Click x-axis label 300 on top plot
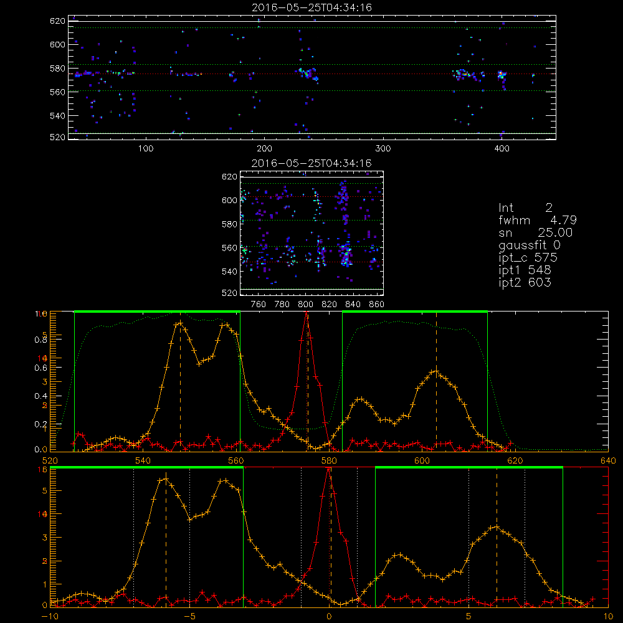Viewport: 623px width, 623px height. point(383,149)
